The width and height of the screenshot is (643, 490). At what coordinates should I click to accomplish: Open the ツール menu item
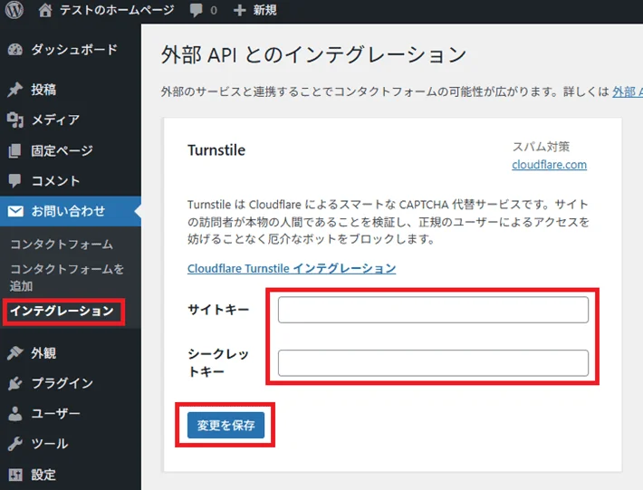coord(49,444)
